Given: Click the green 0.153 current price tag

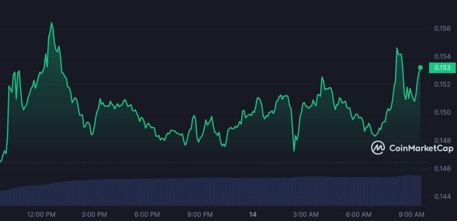Looking at the screenshot, I should (442, 68).
